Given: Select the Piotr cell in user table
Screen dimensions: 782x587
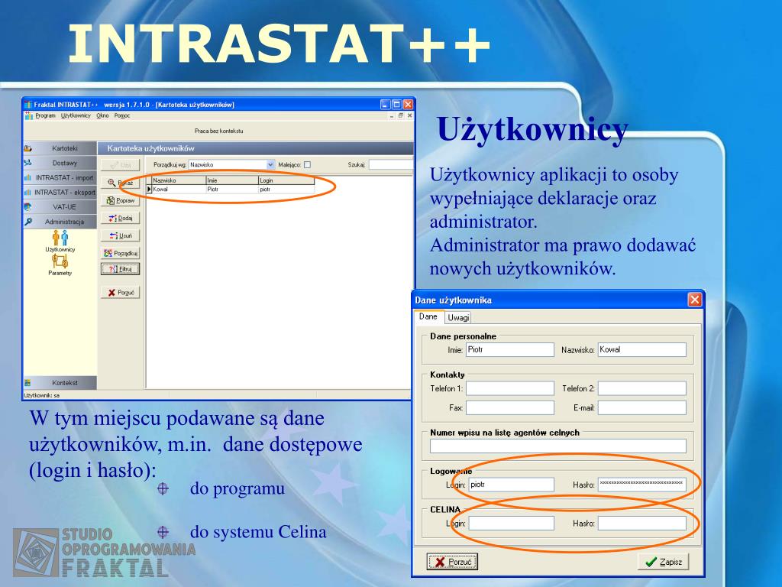Looking at the screenshot, I should [232, 190].
